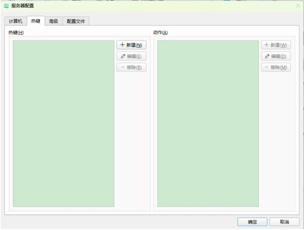Click inside the empty 热键 list box
Image resolution: width=304 pixels, height=230 pixels.
64,124
